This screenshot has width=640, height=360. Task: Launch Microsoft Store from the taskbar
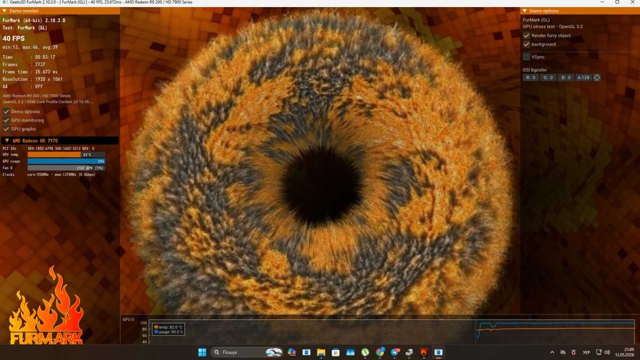click(335, 352)
